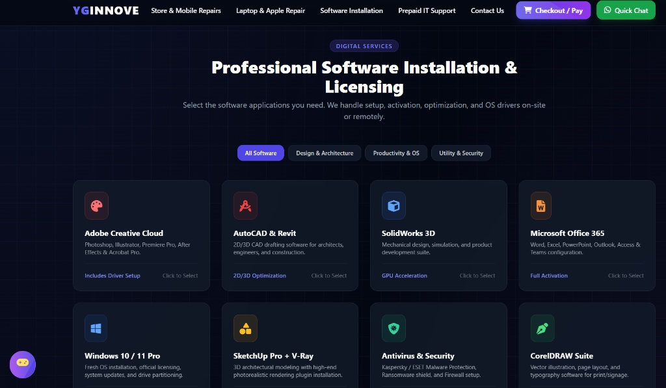The height and width of the screenshot is (388, 666).
Task: Click the CorelDRAW Suite pen nib icon
Action: pyautogui.click(x=542, y=328)
